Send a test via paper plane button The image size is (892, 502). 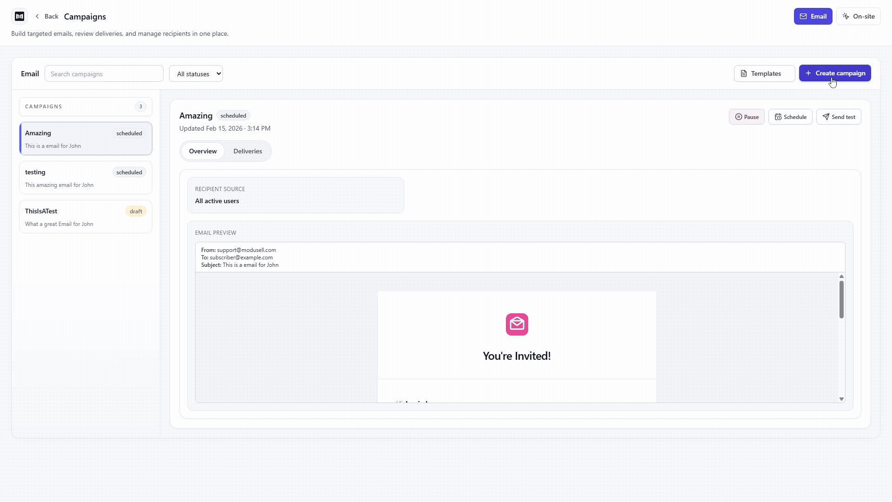coord(838,117)
